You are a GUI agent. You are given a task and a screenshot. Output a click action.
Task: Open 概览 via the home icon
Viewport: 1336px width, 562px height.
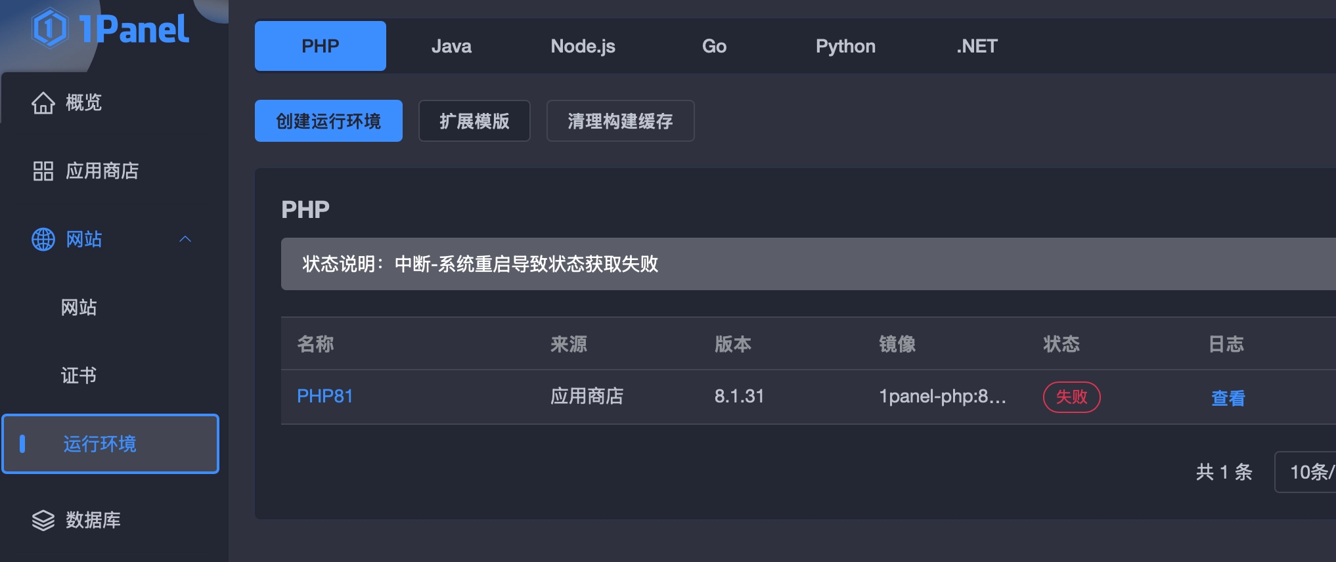(x=42, y=102)
